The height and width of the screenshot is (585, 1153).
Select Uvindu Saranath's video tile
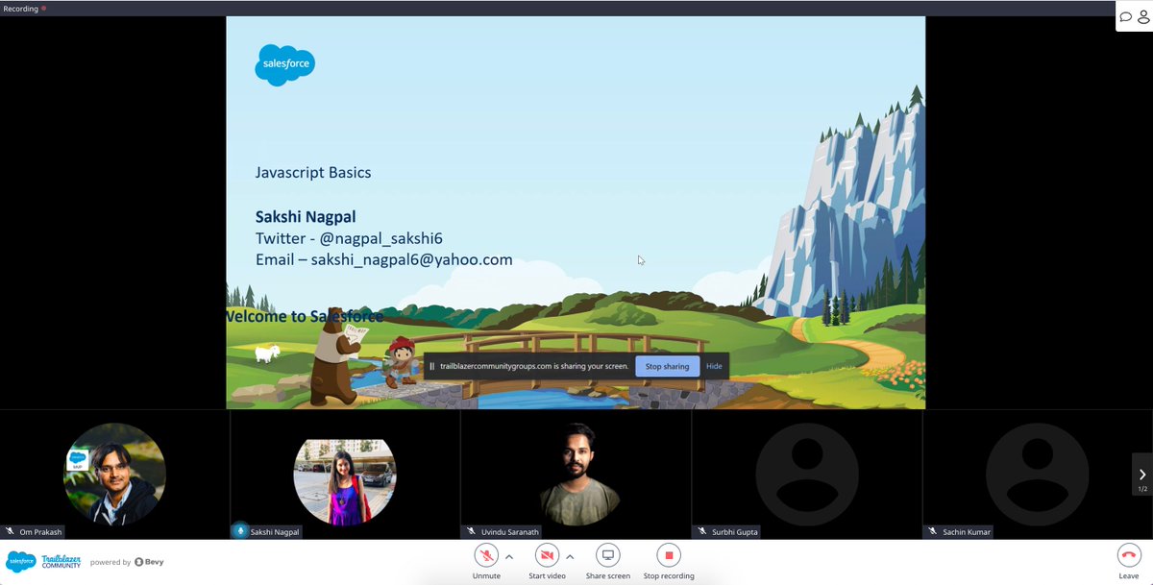coord(576,475)
